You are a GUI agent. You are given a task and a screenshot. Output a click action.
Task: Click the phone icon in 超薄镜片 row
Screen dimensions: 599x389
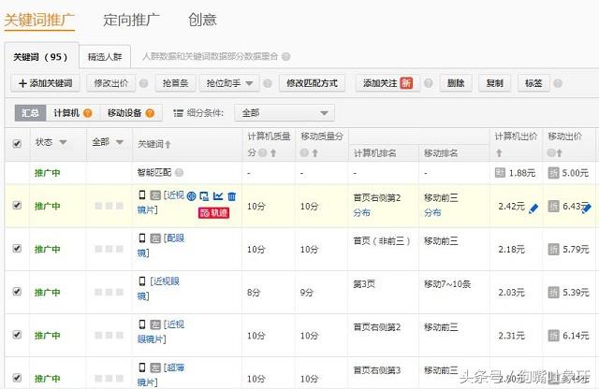142,367
